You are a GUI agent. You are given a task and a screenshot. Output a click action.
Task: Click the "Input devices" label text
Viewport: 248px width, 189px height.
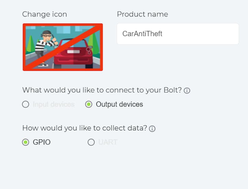point(53,105)
